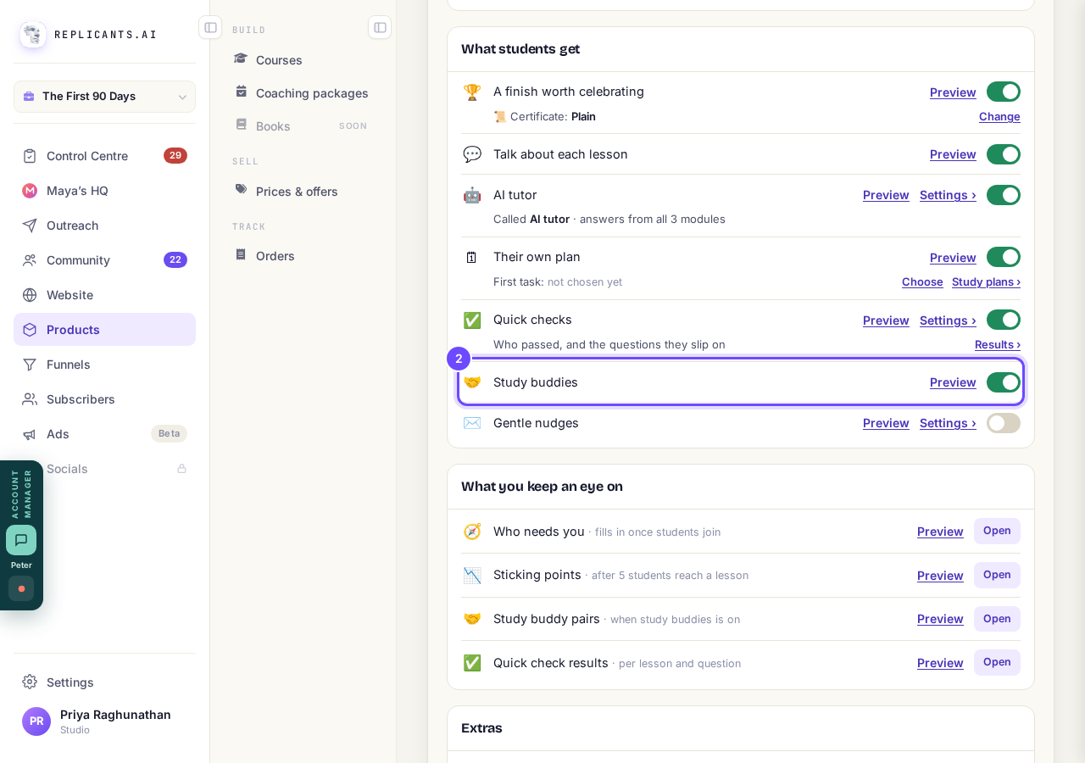Viewport: 1085px width, 763px height.
Task: Open AI tutor Settings chevron link
Action: 948,195
